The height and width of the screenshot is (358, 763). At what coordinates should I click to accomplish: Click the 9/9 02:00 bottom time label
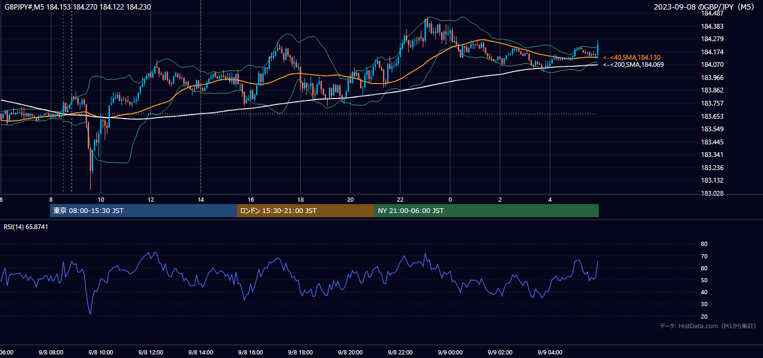(499, 353)
